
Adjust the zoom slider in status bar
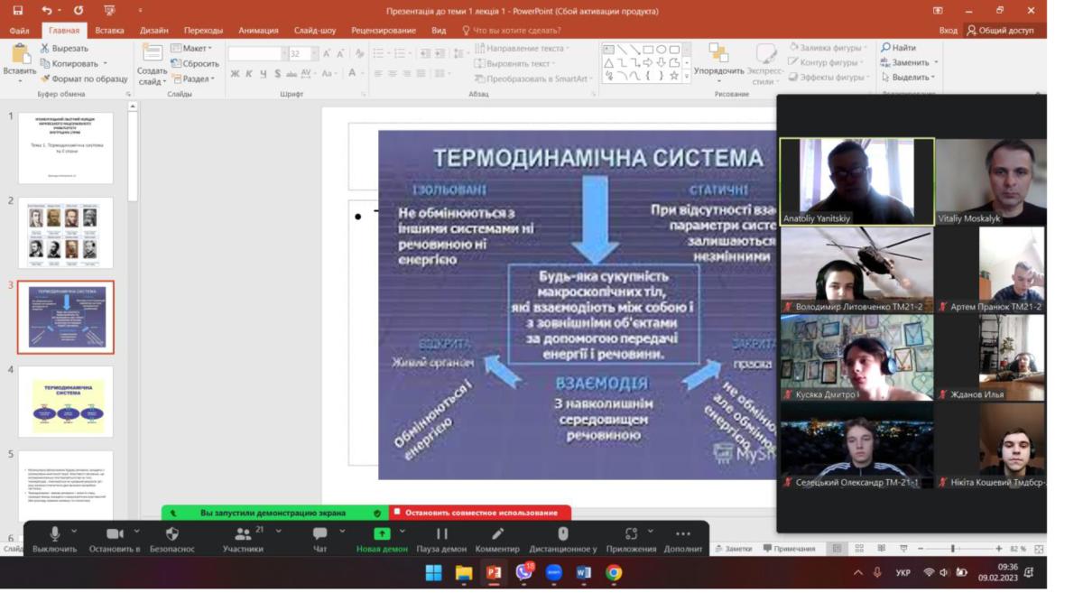click(x=952, y=549)
